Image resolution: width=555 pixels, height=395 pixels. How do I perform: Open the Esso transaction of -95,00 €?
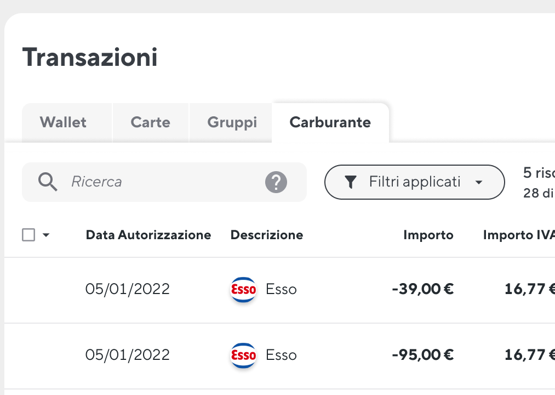279,356
